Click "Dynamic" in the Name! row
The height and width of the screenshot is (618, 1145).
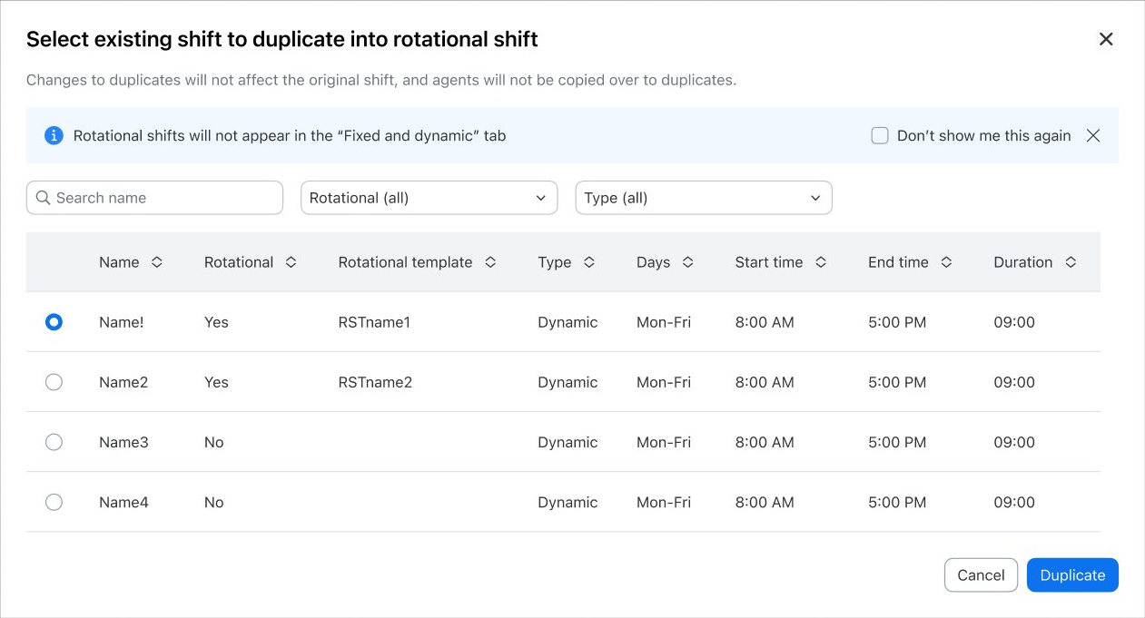[x=568, y=322]
